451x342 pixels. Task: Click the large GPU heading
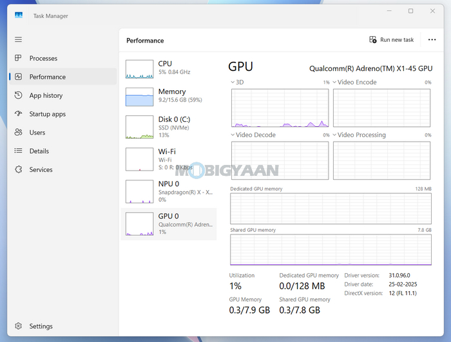[x=240, y=67]
